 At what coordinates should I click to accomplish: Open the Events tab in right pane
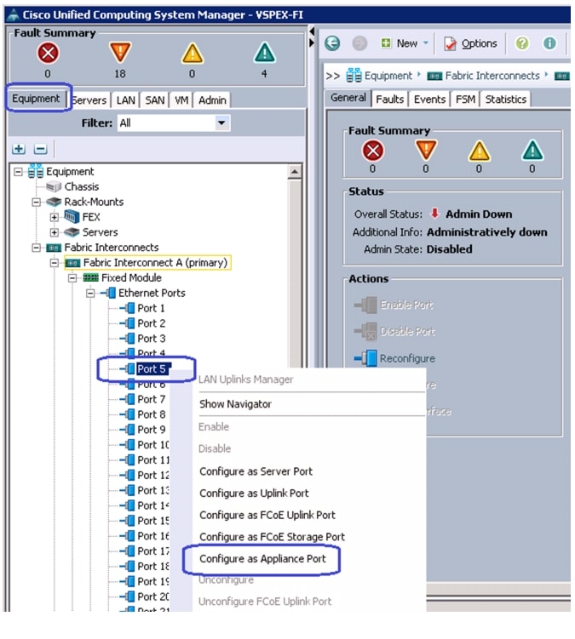(429, 99)
